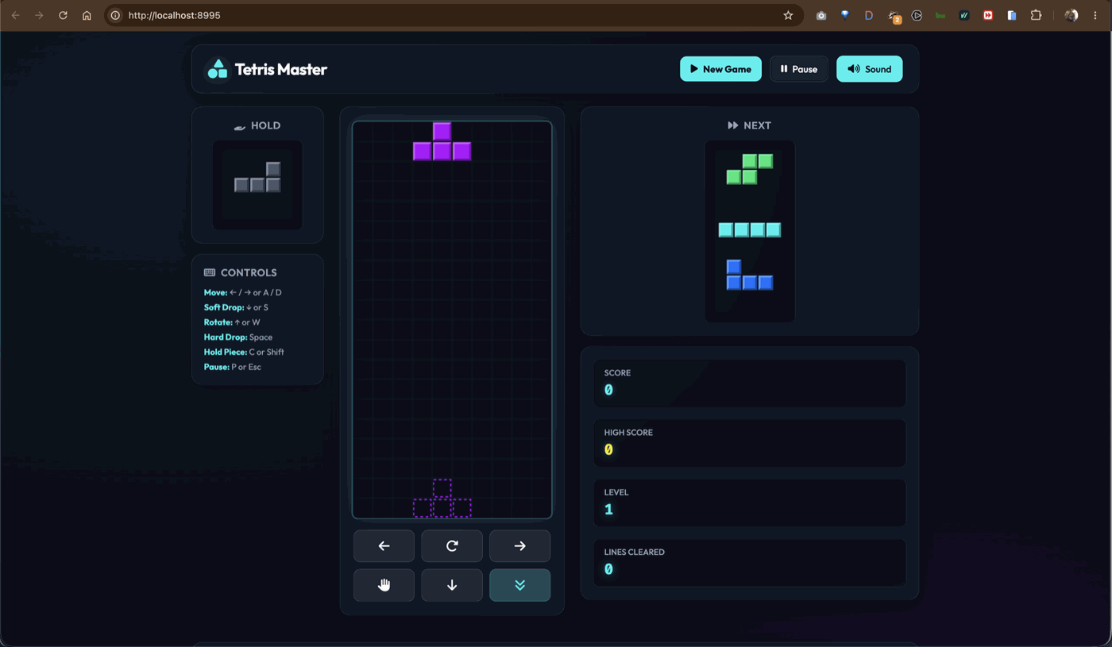The height and width of the screenshot is (647, 1112).
Task: Click the Tetris Master logo icon
Action: click(x=217, y=69)
